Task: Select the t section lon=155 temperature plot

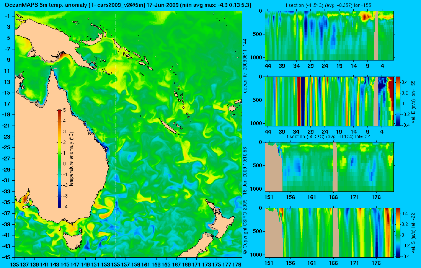Action: (x=330, y=36)
